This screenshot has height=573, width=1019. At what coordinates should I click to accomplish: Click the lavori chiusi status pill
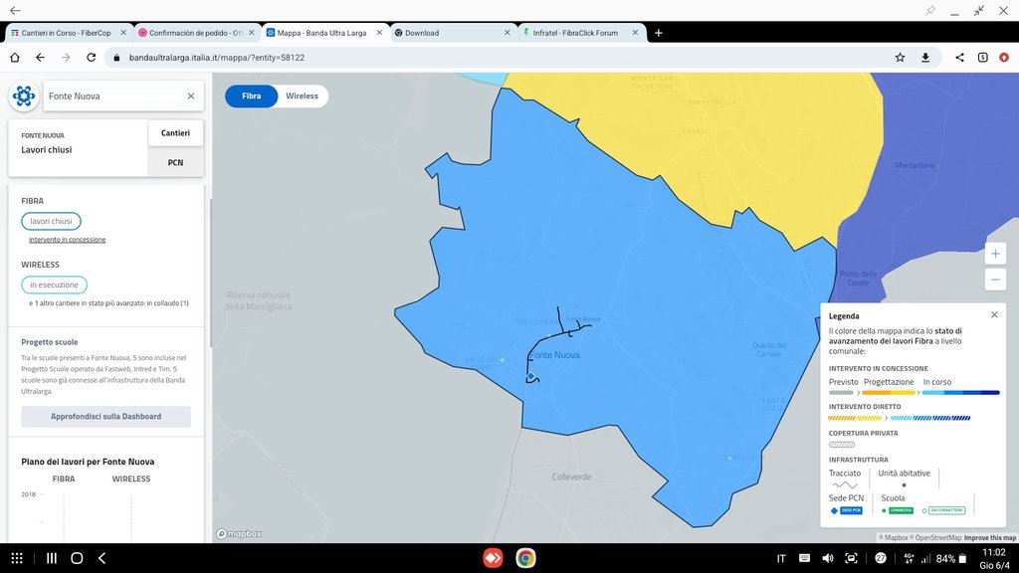[x=51, y=221]
